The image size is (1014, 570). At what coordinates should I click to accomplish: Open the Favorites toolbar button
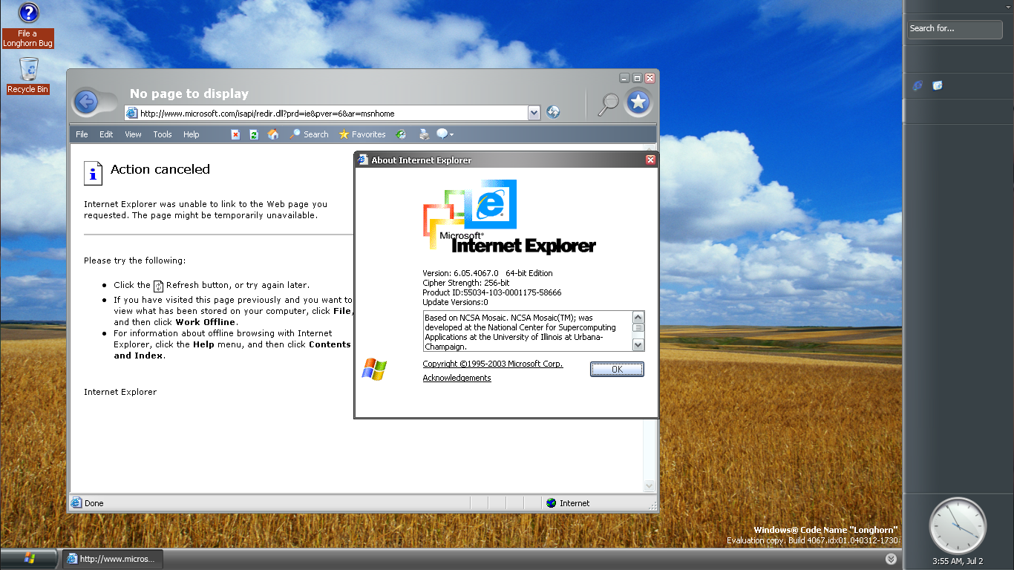tap(362, 134)
